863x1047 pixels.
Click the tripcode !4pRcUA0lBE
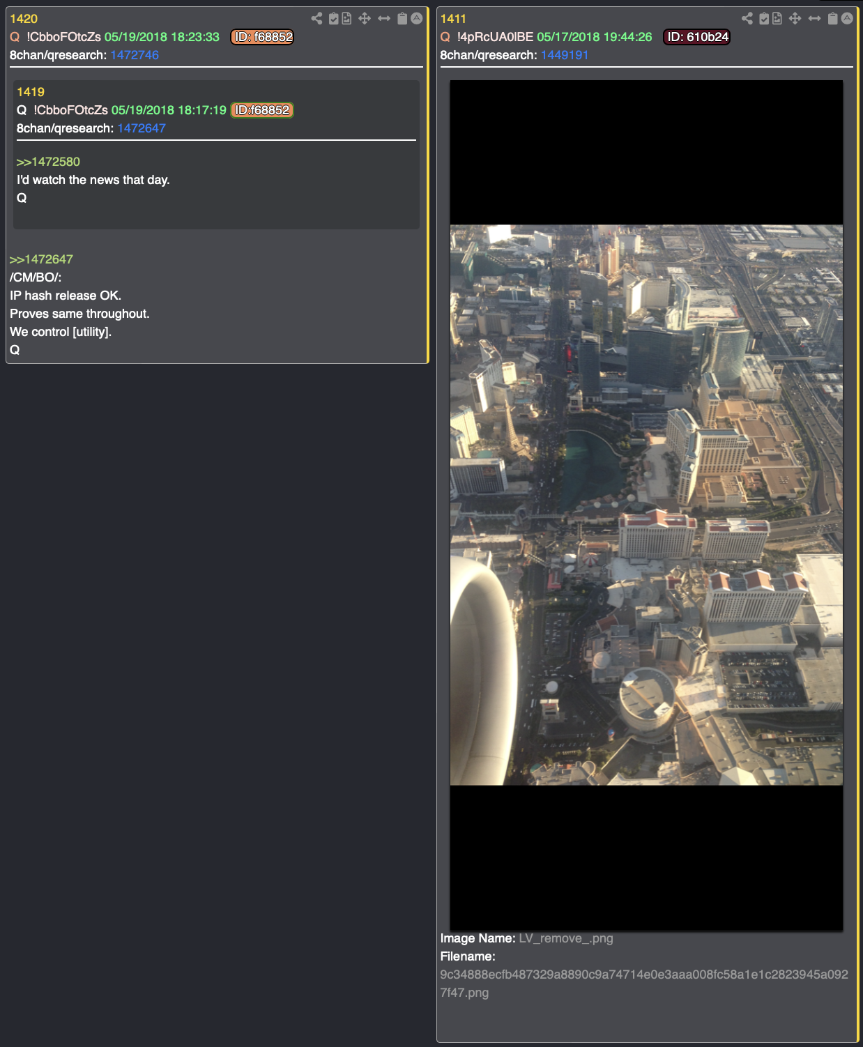495,37
